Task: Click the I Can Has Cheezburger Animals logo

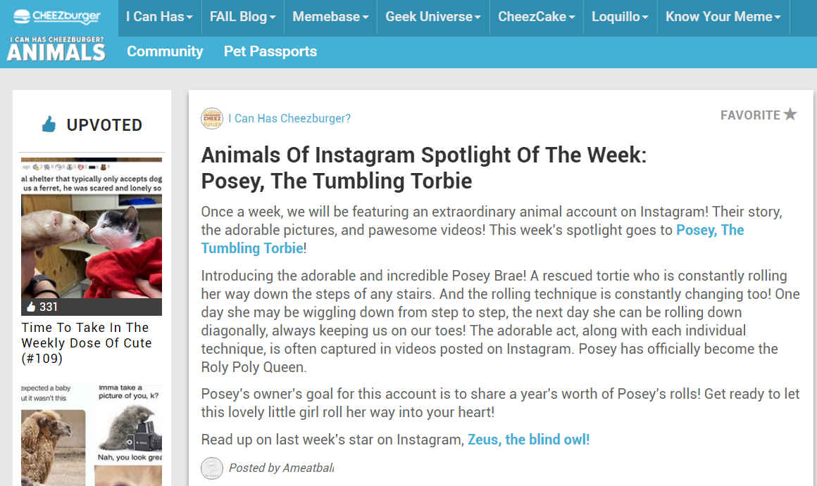Action: click(x=56, y=49)
